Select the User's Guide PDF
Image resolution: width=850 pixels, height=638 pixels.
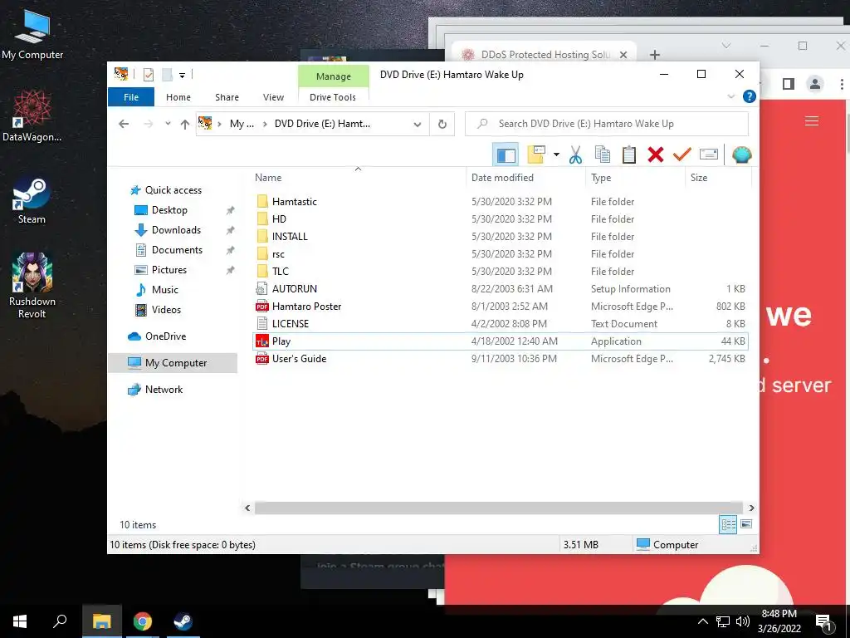[299, 359]
